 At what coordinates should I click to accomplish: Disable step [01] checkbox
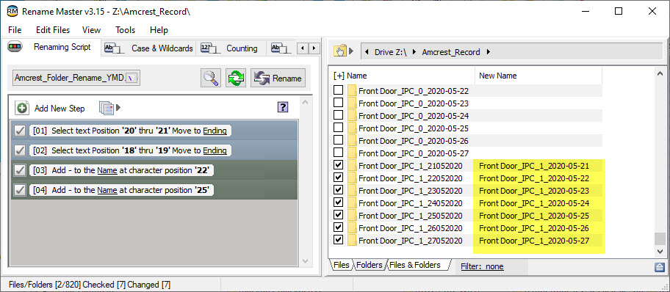coord(20,131)
